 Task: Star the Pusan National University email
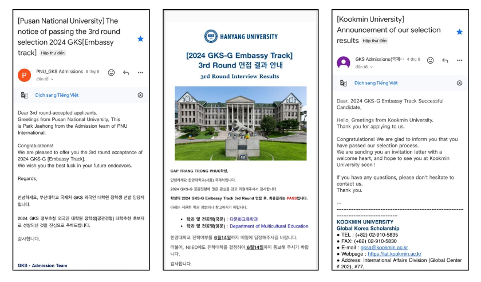click(140, 39)
